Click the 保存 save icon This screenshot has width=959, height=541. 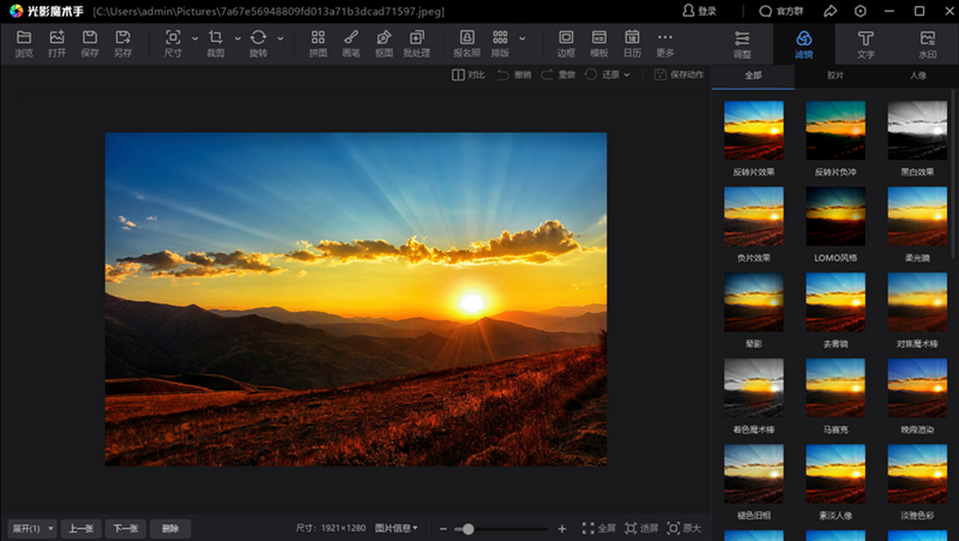[x=90, y=42]
